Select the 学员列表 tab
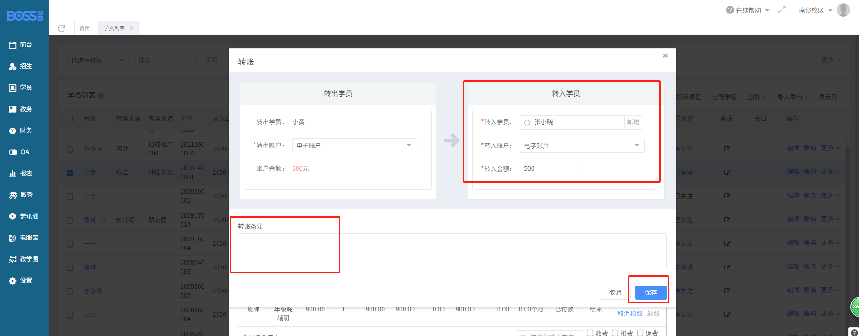Viewport: 859px width, 336px height. point(114,29)
